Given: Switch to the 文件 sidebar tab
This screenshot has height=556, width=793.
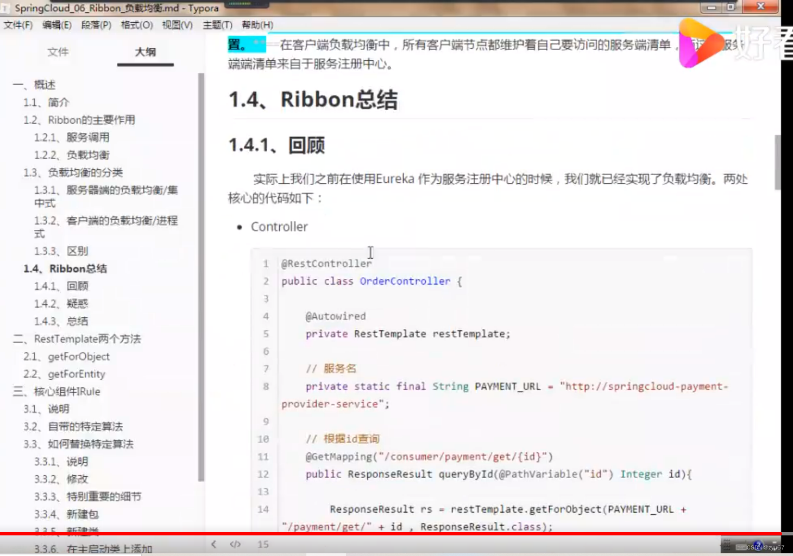Looking at the screenshot, I should (58, 52).
